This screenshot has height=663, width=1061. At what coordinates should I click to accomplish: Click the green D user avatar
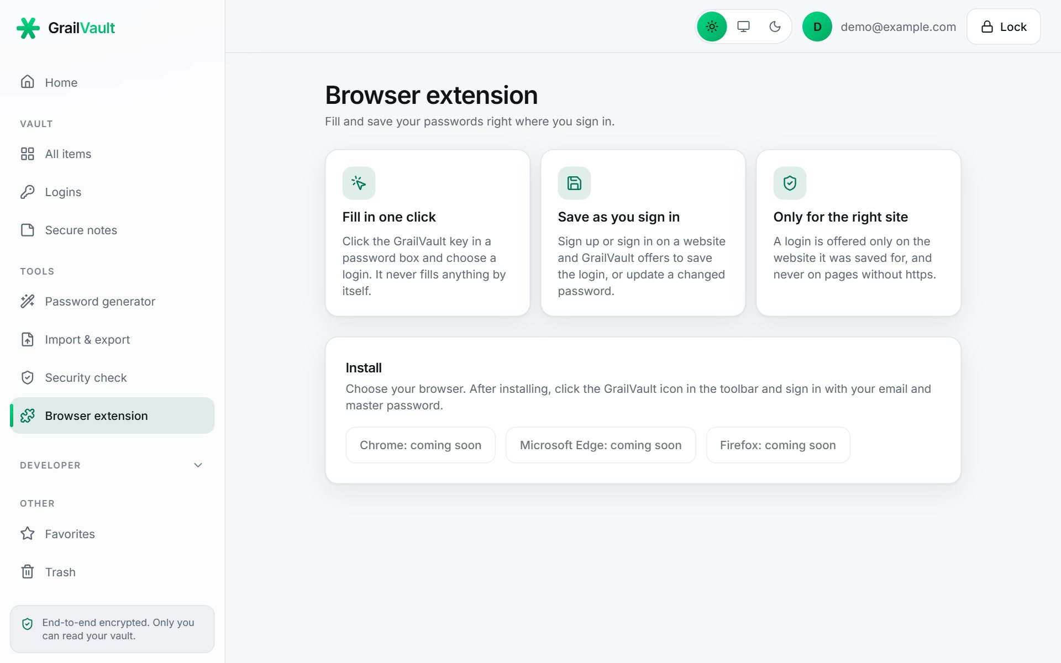click(x=817, y=27)
